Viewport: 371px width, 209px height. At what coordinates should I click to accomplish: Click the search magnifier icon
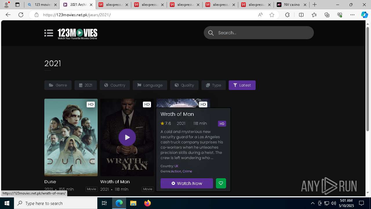coord(211,33)
